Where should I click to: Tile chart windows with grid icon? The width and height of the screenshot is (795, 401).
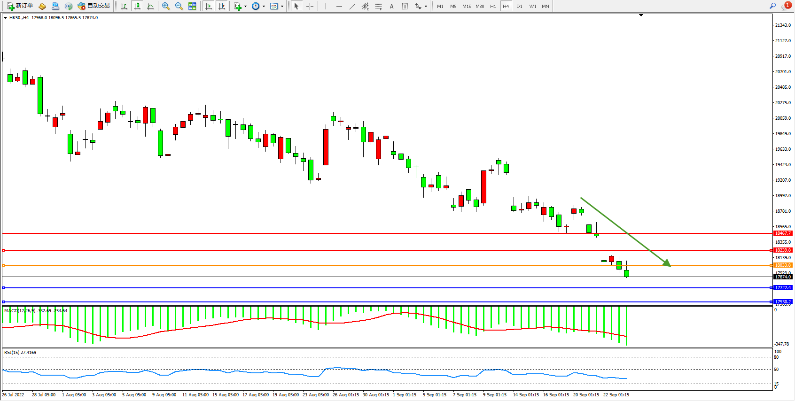[192, 6]
